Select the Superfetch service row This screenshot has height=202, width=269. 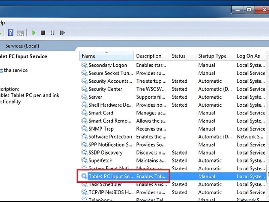pyautogui.click(x=100, y=161)
